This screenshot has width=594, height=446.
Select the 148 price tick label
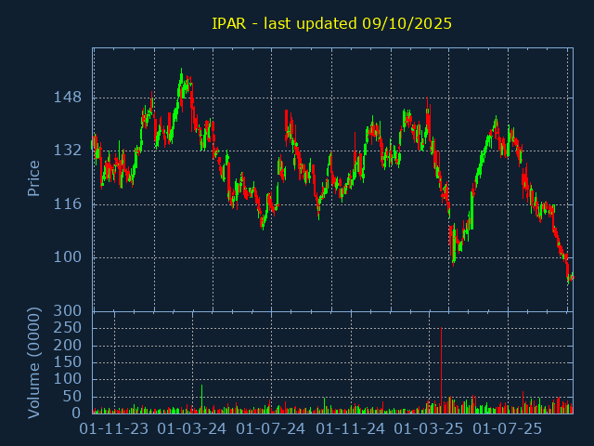67,98
